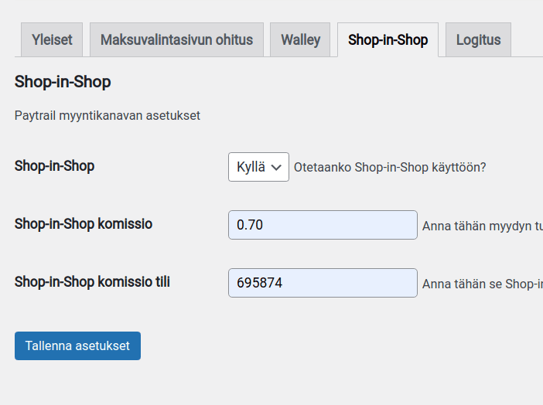
Task: Switch to Maksuvalintasivun ohitus tab
Action: coord(176,39)
